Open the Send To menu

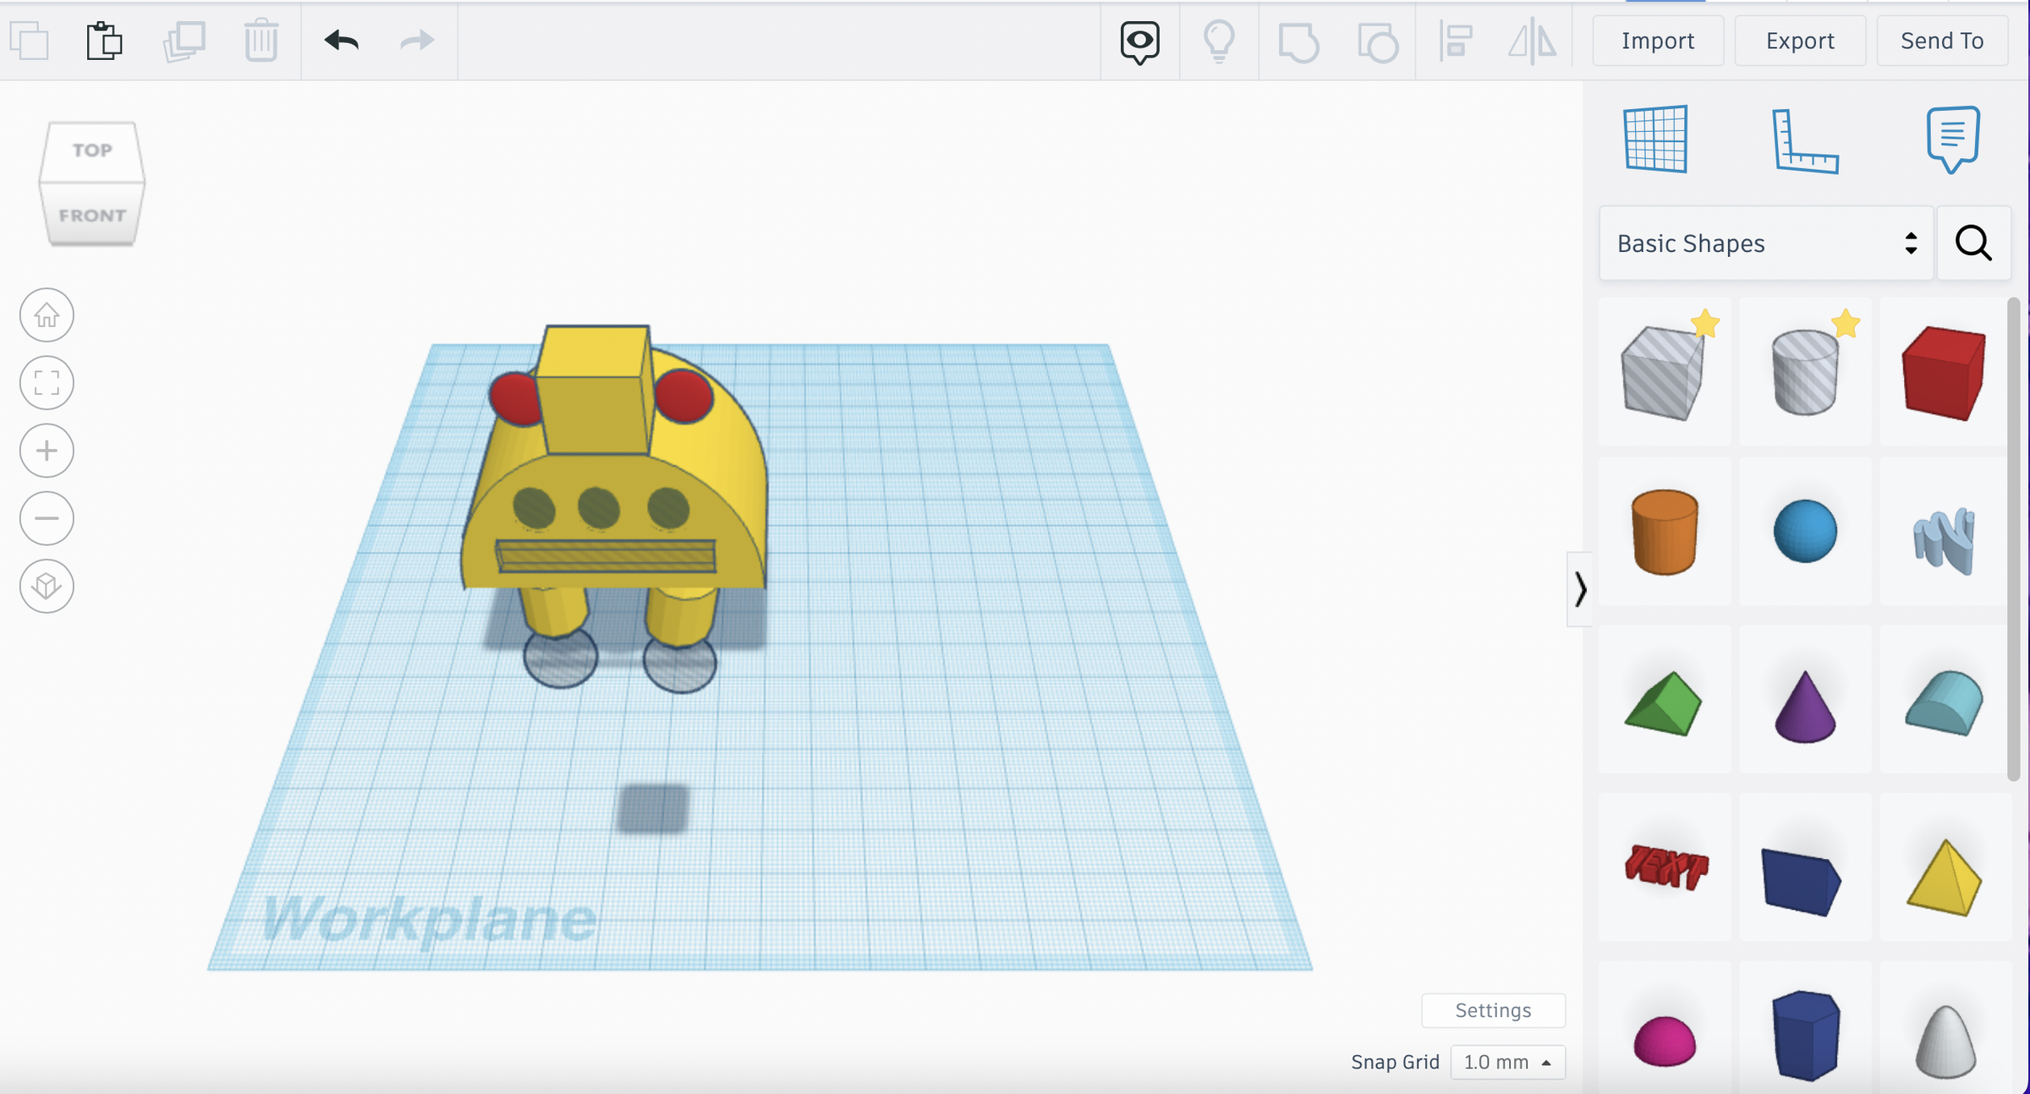1941,40
